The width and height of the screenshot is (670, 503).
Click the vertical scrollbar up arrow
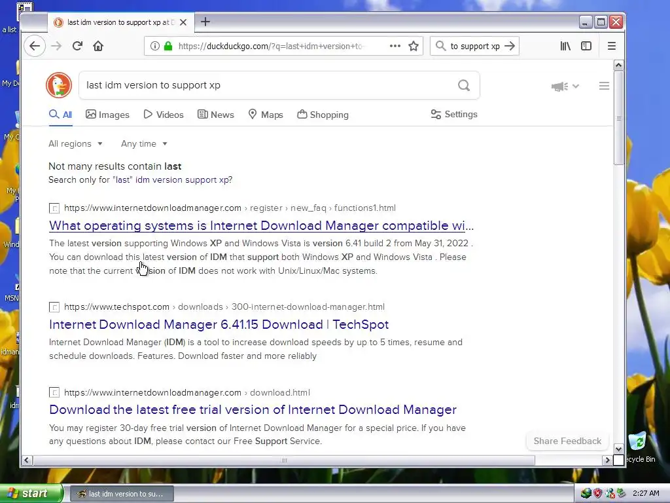[x=618, y=65]
